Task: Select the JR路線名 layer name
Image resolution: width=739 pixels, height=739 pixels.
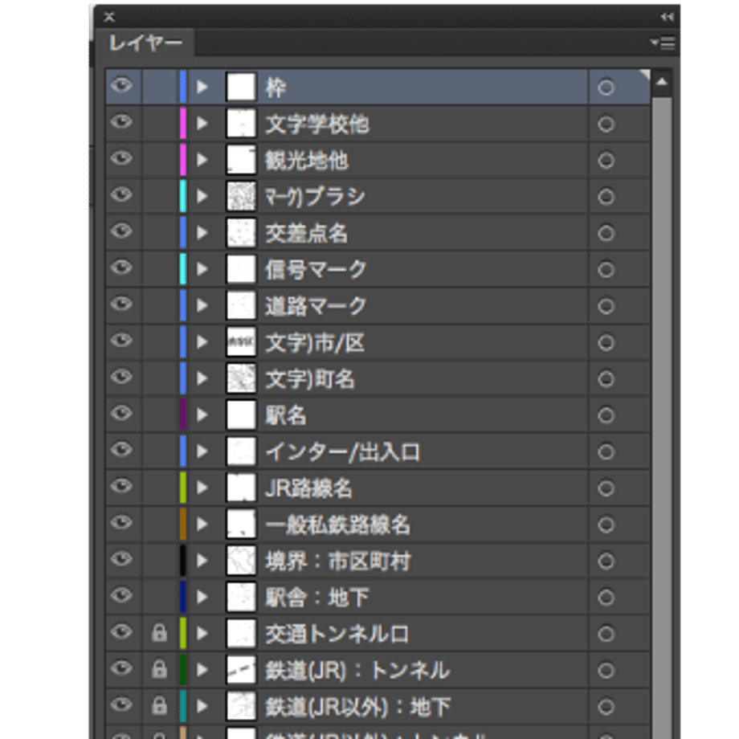Action: coord(308,488)
